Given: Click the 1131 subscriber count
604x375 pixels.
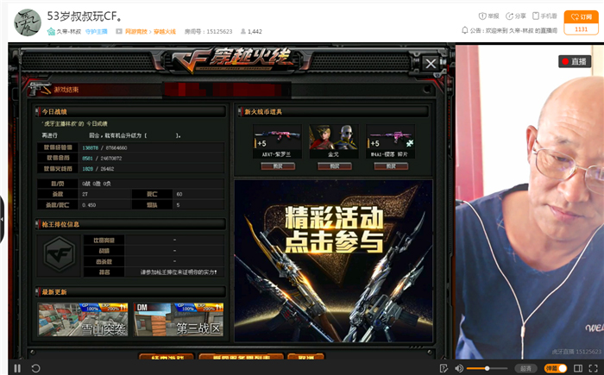Looking at the screenshot, I should (x=582, y=29).
